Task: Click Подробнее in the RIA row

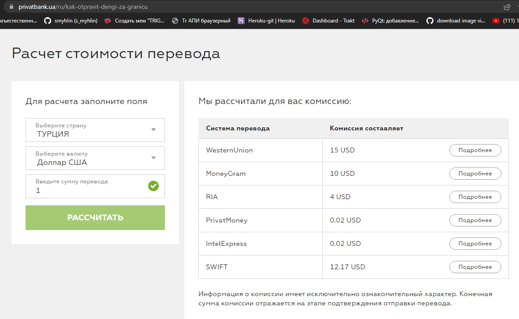Action: (475, 197)
